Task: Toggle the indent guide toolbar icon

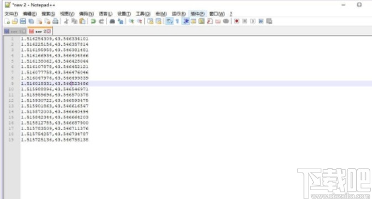Action: pos(186,21)
